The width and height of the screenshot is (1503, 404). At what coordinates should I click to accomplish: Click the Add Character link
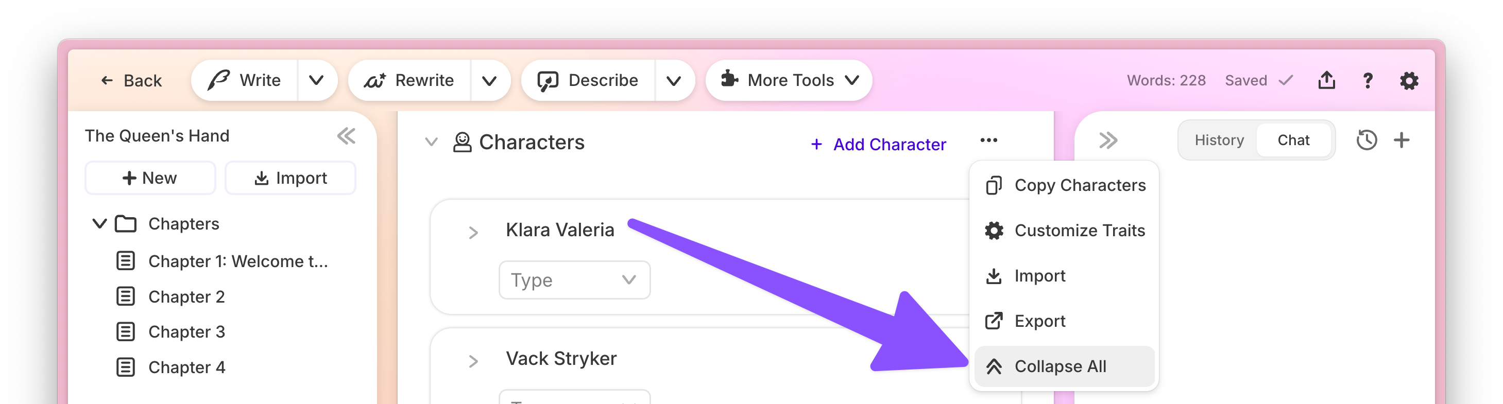[878, 144]
